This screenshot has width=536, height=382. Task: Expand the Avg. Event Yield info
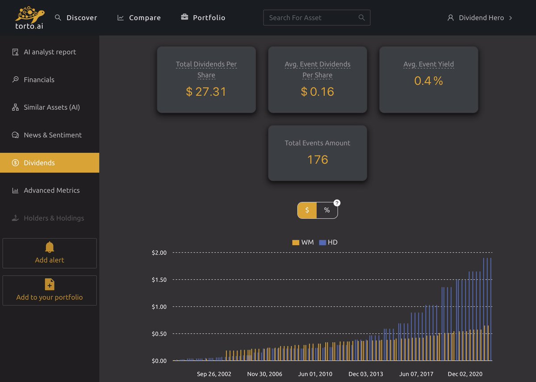click(428, 64)
